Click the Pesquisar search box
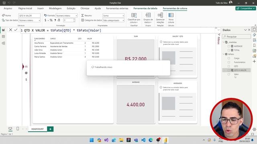Image resolution: width=257 pixels, height=144 pixels. click(237, 36)
